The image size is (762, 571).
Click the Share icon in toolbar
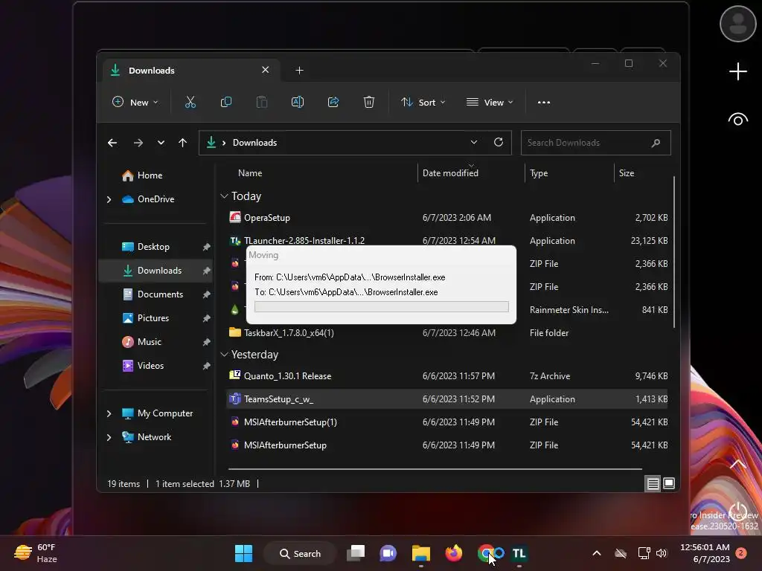point(333,102)
